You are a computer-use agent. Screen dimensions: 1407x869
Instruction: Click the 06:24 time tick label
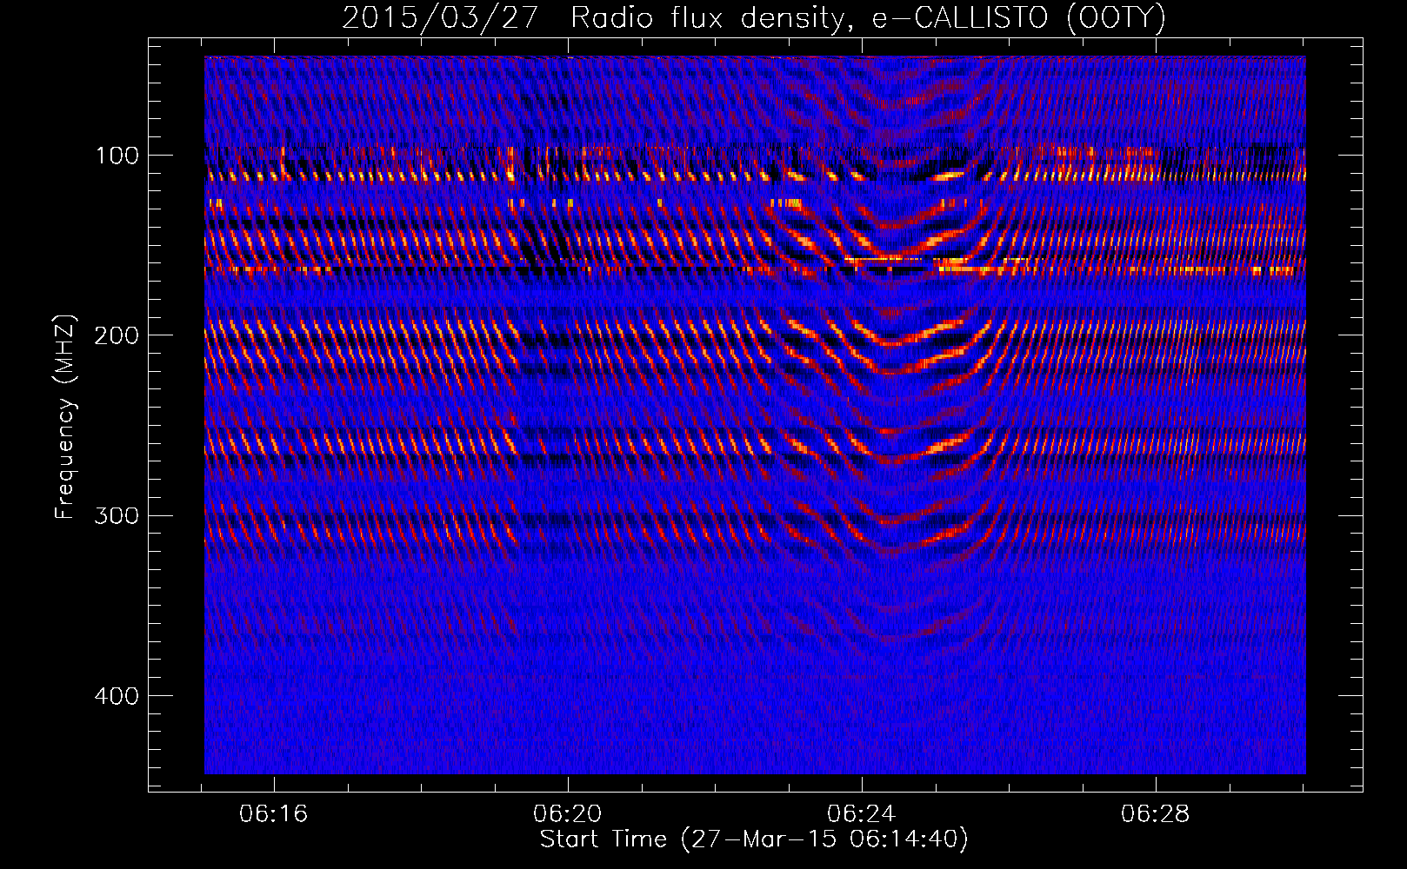coord(861,814)
